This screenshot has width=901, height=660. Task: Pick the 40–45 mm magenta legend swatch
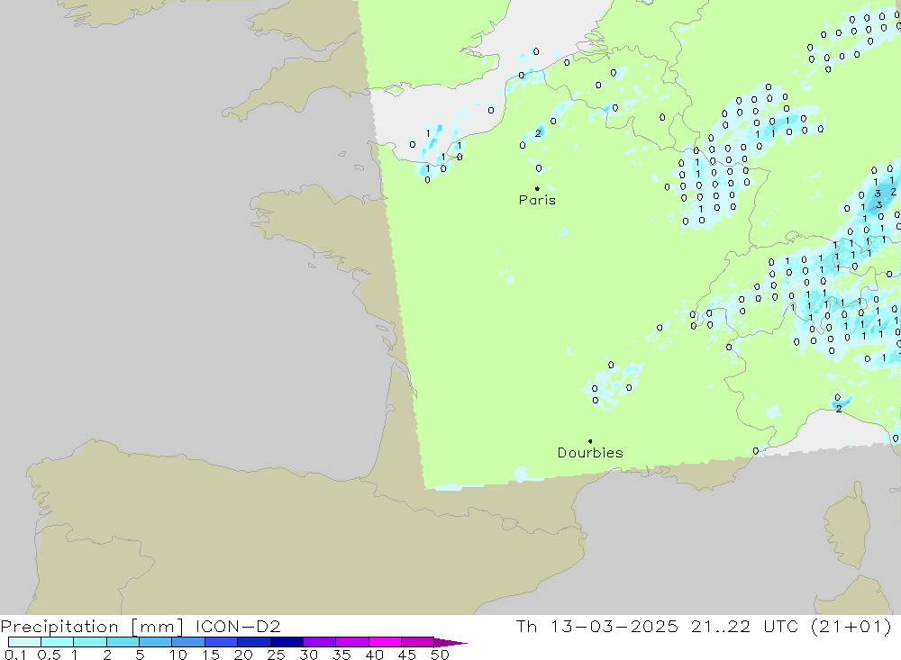point(385,642)
